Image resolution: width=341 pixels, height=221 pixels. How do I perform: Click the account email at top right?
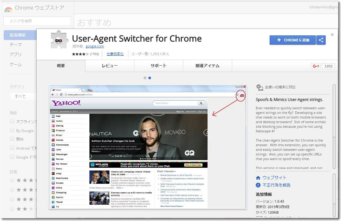coord(323,7)
